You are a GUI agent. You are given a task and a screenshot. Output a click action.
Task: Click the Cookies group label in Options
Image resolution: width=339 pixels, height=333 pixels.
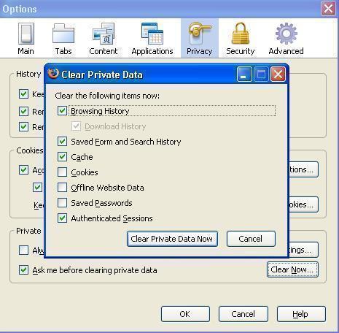click(30, 150)
